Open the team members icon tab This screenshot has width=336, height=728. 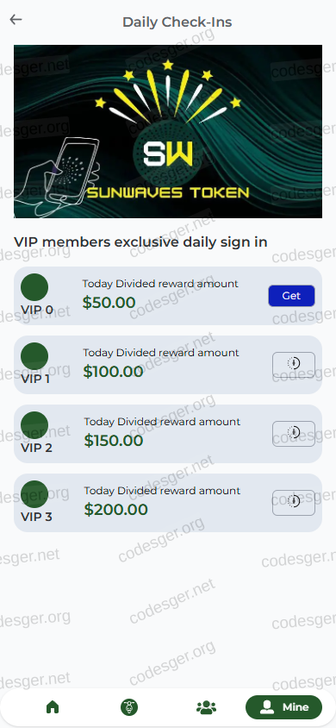click(206, 707)
